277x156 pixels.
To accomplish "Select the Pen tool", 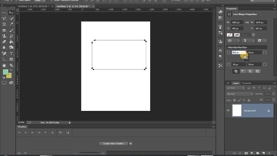I will [x=4, y=53].
